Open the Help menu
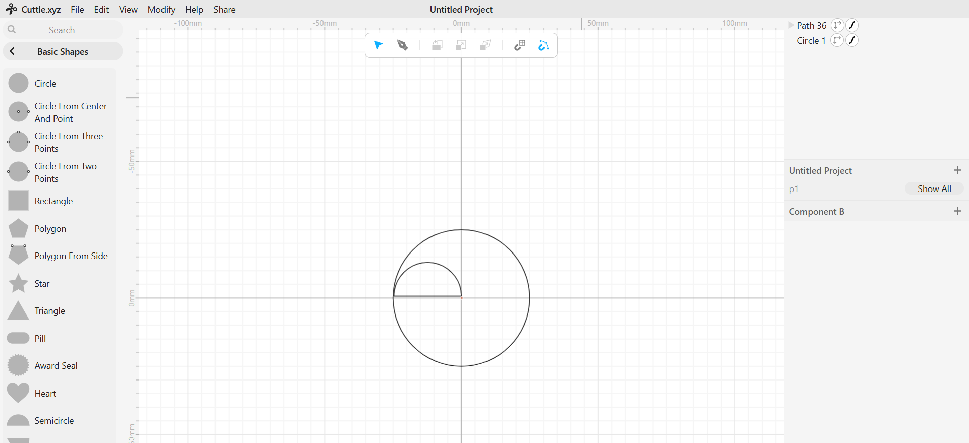This screenshot has height=443, width=969. pyautogui.click(x=194, y=9)
